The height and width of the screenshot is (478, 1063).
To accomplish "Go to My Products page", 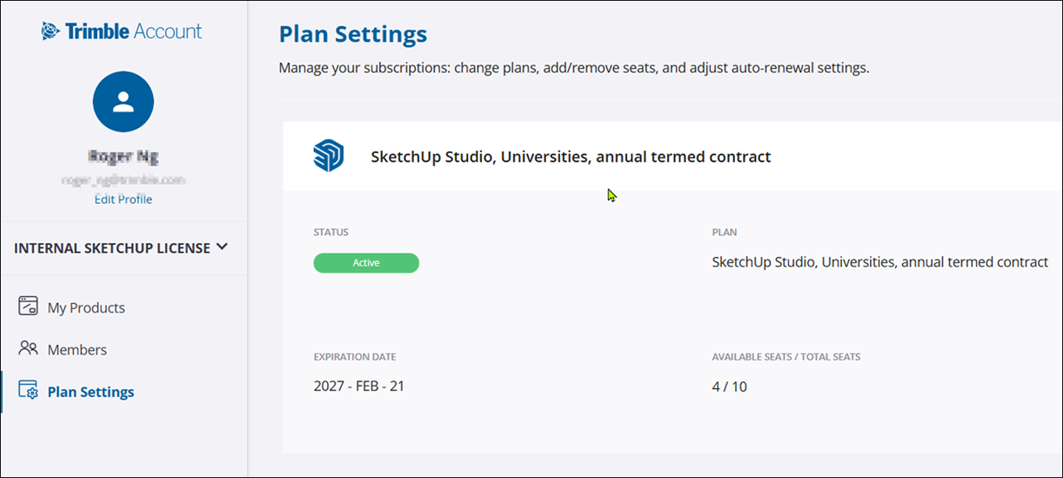I will click(x=86, y=308).
